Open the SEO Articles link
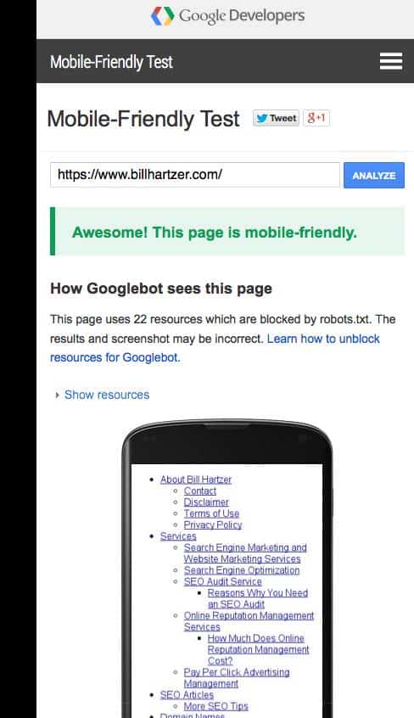 pyautogui.click(x=187, y=694)
